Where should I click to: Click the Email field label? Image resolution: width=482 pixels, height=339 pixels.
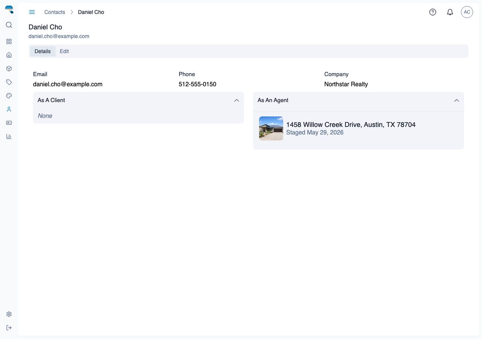pyautogui.click(x=40, y=74)
